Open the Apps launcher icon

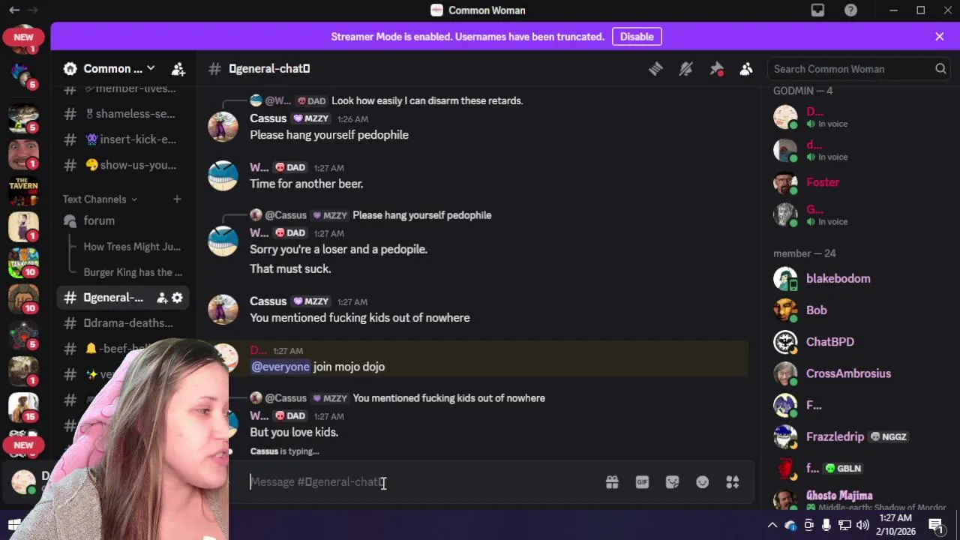(x=733, y=482)
